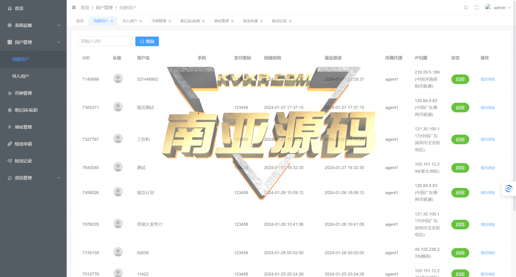Click the 币种管理 sidebar icon

[x=10, y=93]
